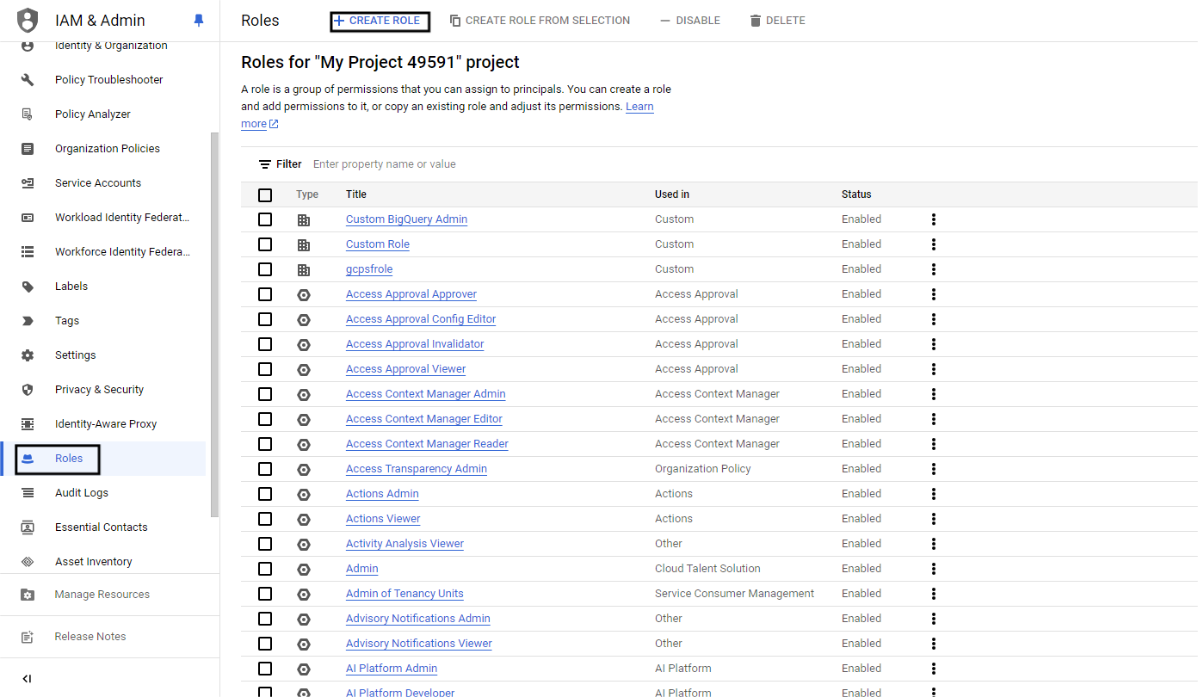Open the three-dot menu for Access Context Manager Reader

click(934, 444)
